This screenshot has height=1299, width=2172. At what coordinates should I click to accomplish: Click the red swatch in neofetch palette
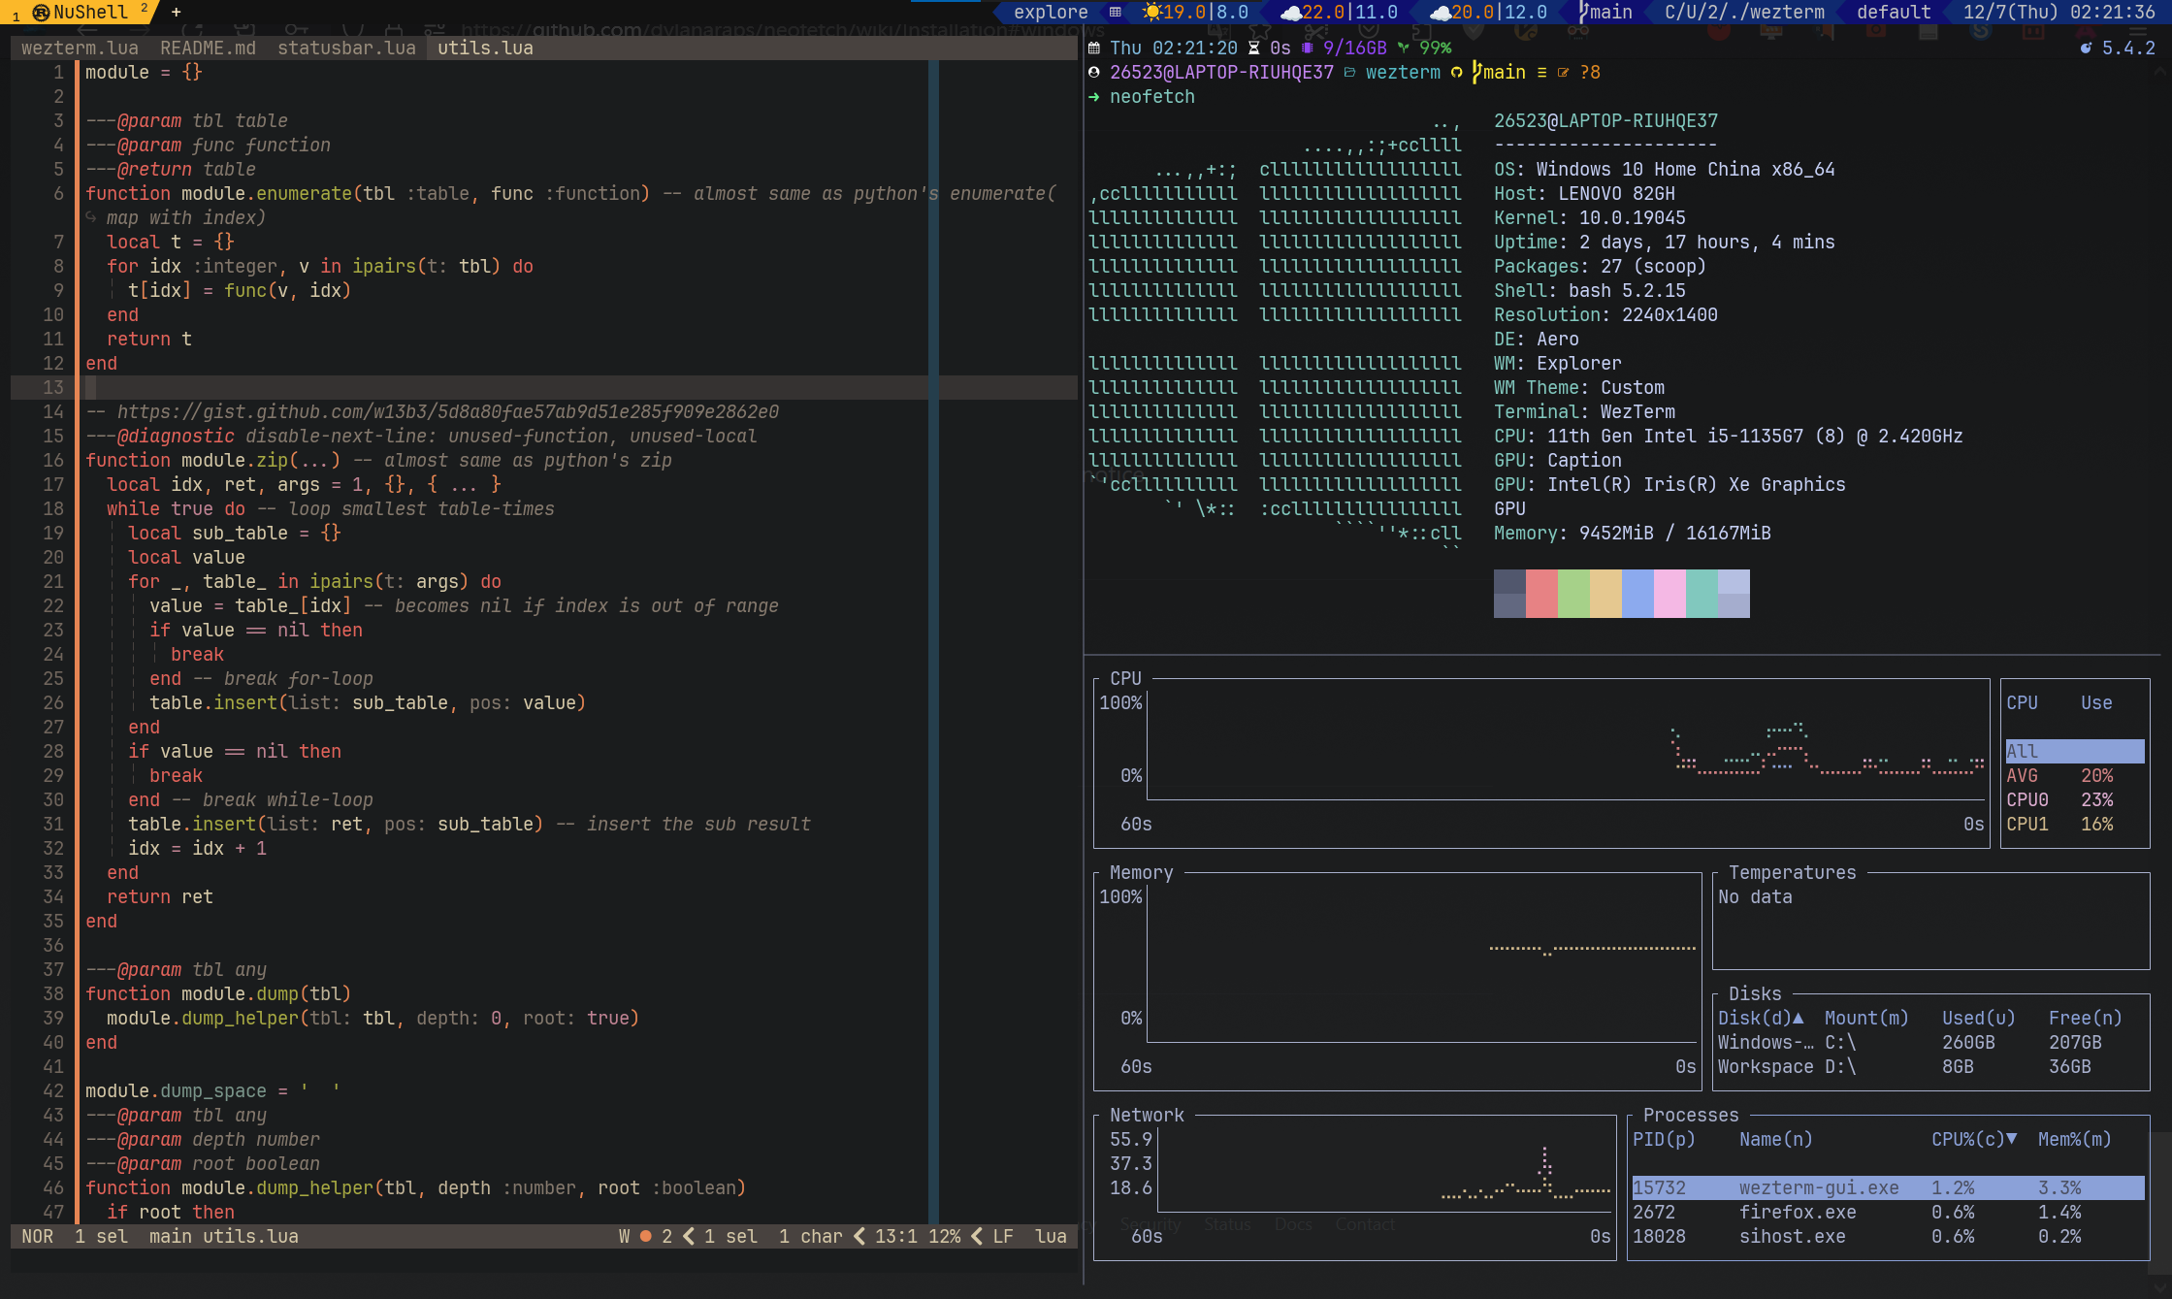tap(1541, 593)
